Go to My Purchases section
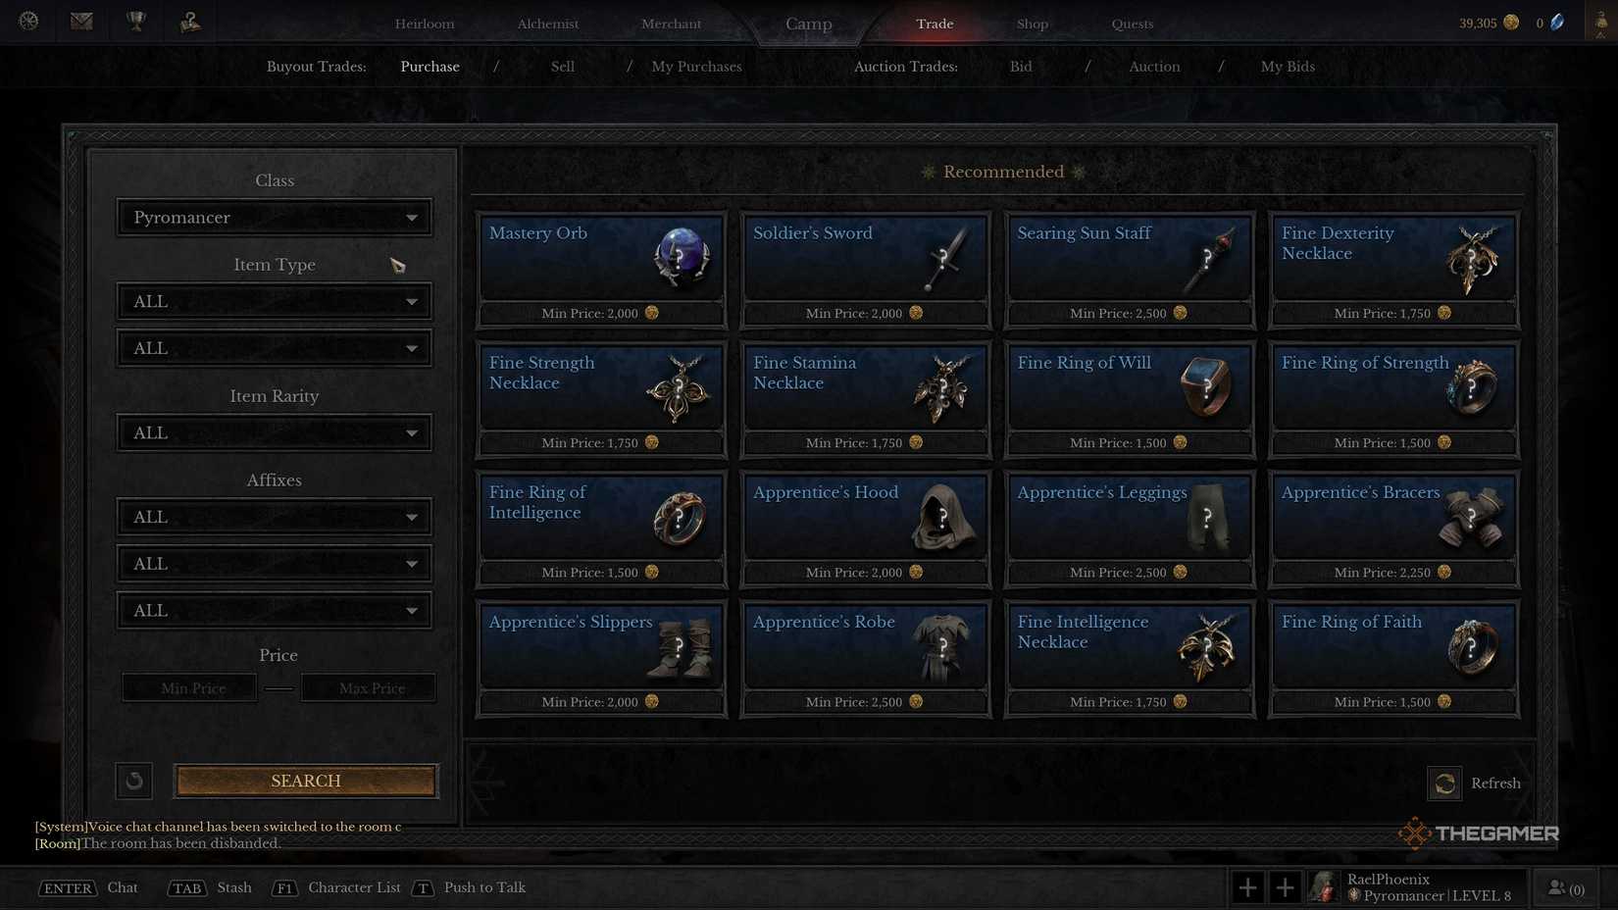Viewport: 1618px width, 910px height. coord(696,67)
